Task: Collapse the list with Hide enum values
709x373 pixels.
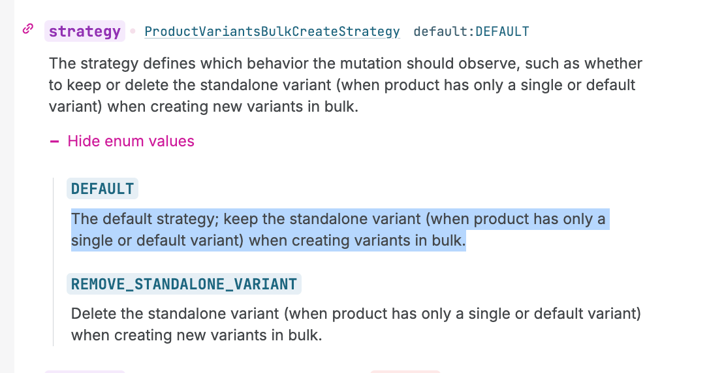Action: [x=131, y=141]
